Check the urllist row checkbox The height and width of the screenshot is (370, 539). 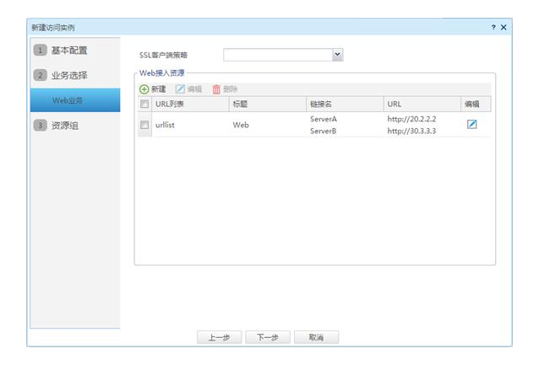pos(144,125)
